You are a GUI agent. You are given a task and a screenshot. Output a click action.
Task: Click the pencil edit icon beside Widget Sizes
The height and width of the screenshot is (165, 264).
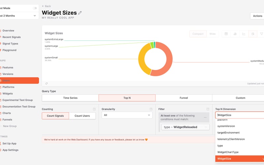(80, 13)
